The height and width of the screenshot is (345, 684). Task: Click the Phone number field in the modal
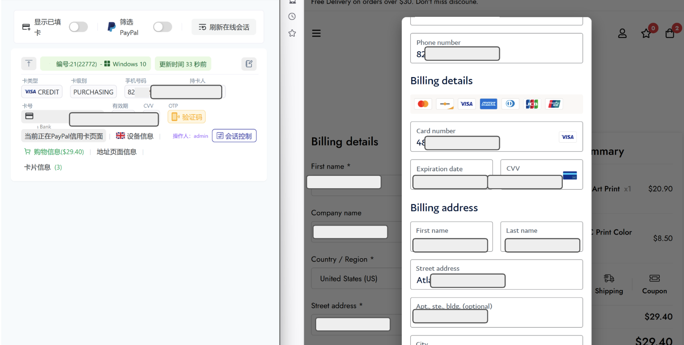[497, 48]
